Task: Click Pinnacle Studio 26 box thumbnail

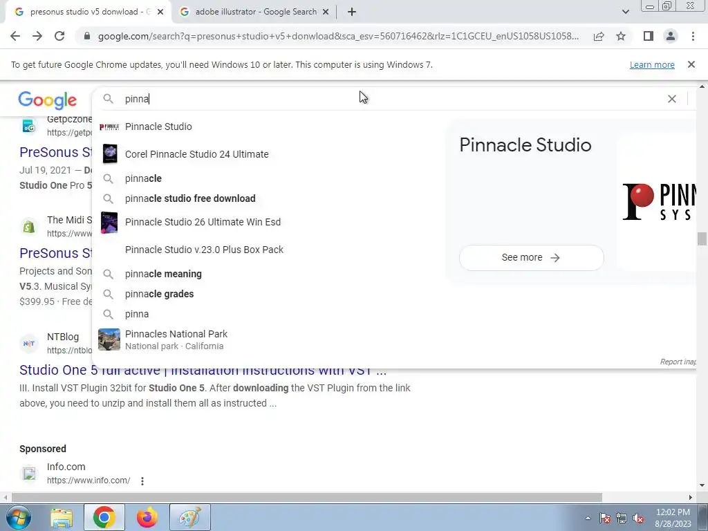Action: (x=109, y=222)
